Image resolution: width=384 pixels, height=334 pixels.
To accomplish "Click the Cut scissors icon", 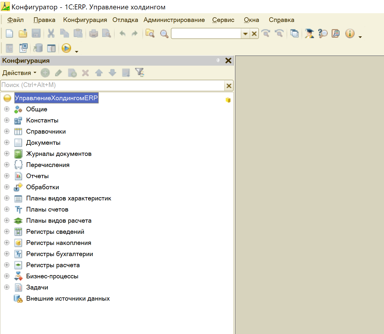I will click(x=51, y=33).
